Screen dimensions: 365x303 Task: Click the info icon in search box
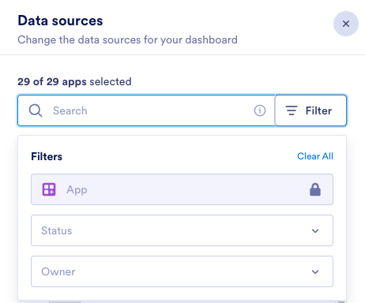click(x=260, y=110)
